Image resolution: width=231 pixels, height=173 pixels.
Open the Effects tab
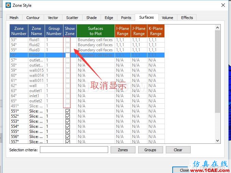pyautogui.click(x=187, y=18)
